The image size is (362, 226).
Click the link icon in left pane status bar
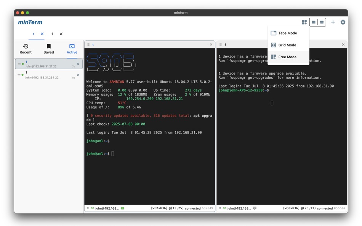(x=92, y=208)
